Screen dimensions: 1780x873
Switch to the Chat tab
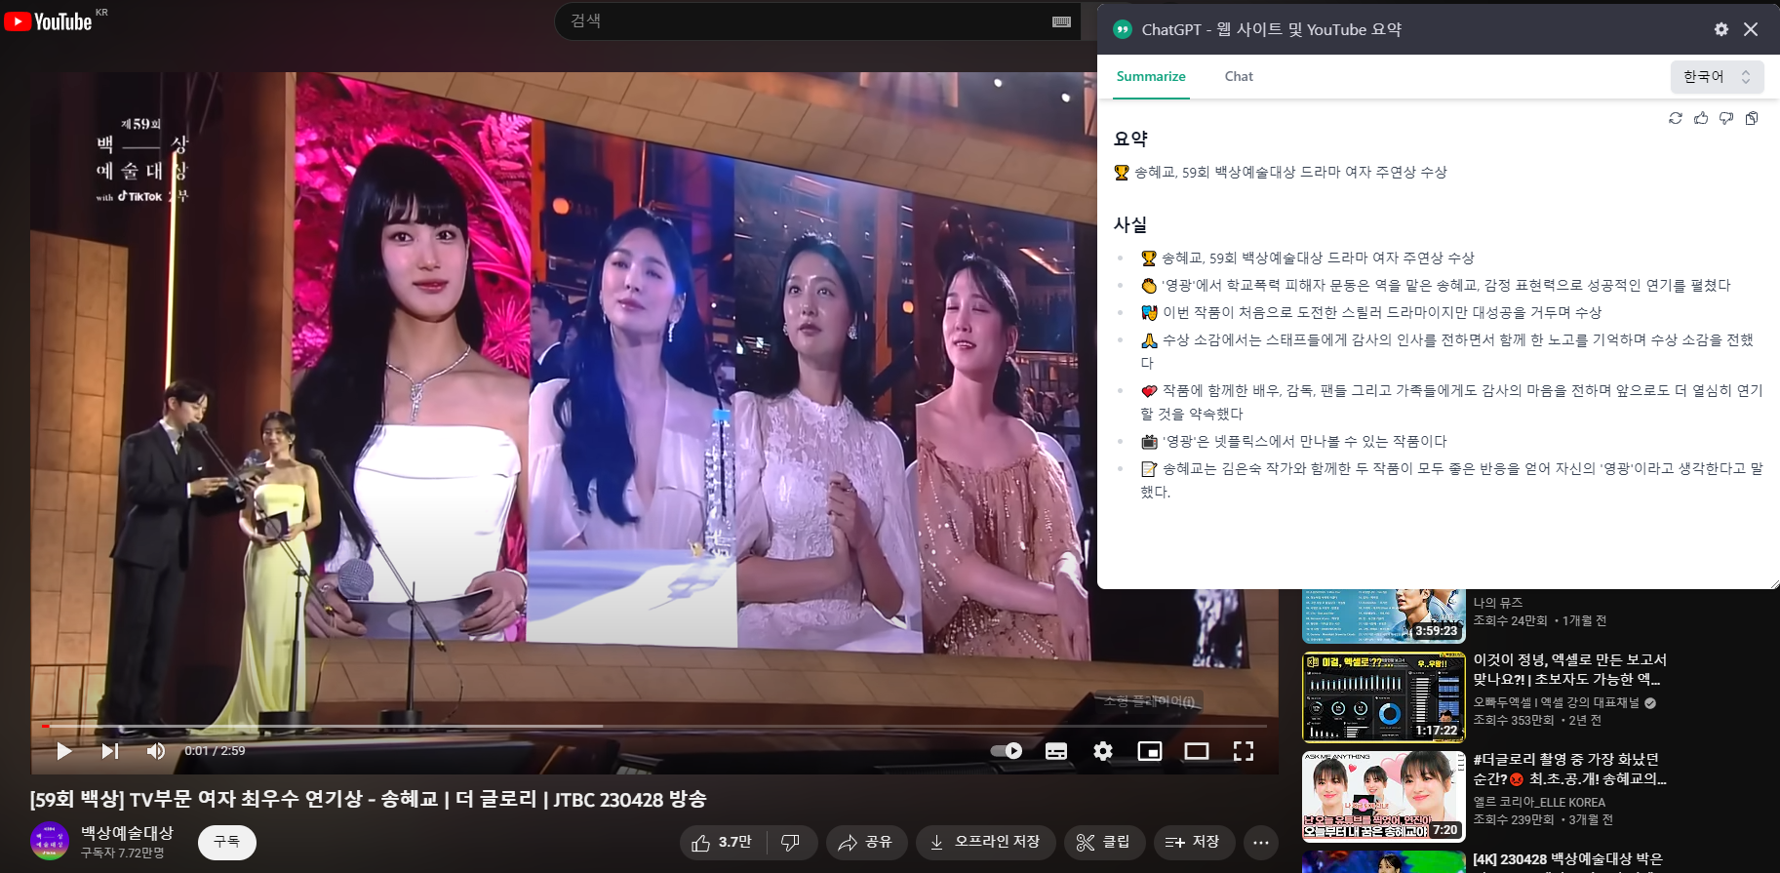click(x=1239, y=76)
